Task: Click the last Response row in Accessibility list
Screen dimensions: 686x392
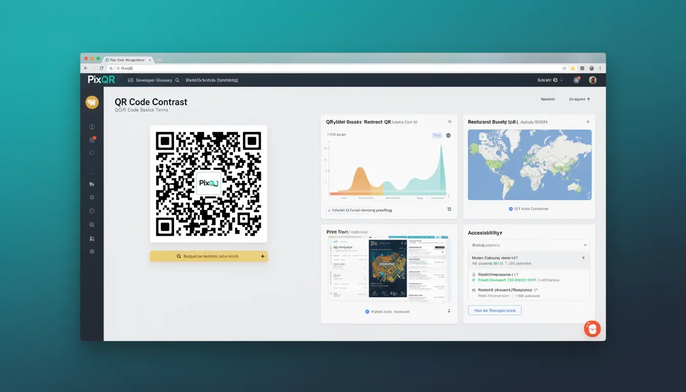Action: coord(529,292)
